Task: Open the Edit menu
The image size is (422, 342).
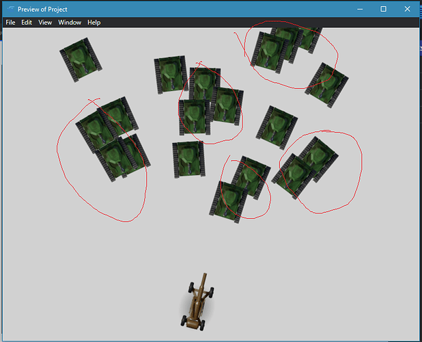Action: [x=27, y=23]
